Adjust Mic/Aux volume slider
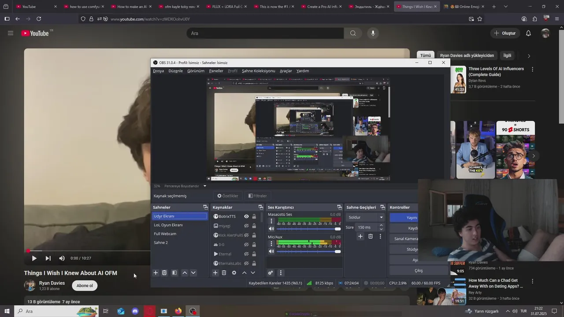 pyautogui.click(x=309, y=251)
